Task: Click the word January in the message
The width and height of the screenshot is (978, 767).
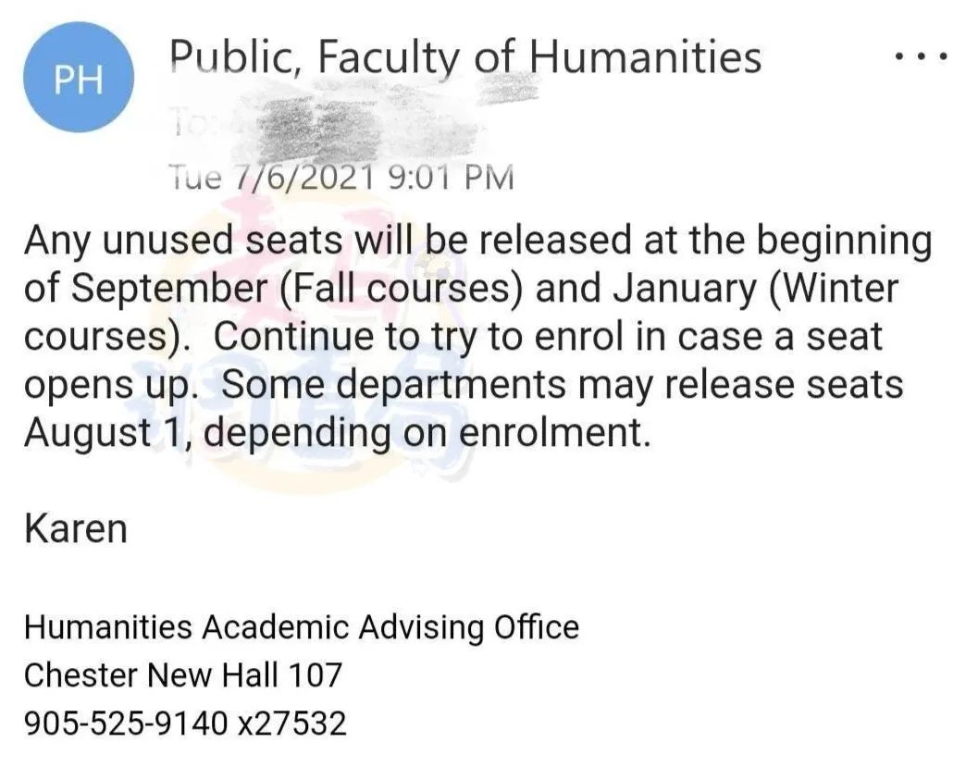Action: [x=684, y=290]
